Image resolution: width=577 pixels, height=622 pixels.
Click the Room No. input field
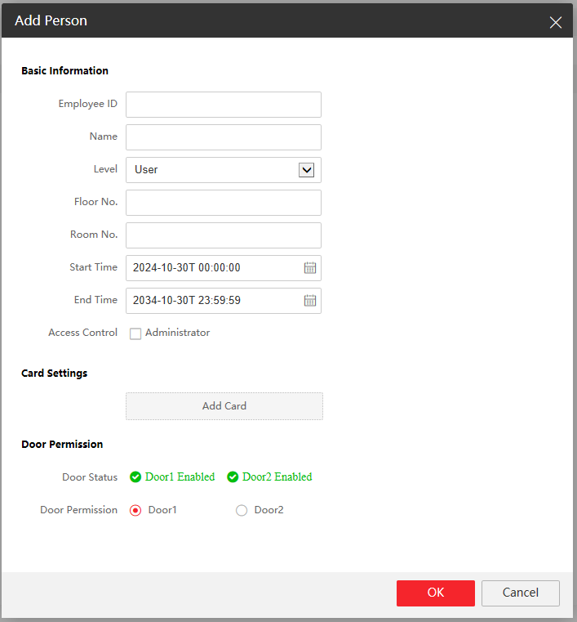pos(224,235)
